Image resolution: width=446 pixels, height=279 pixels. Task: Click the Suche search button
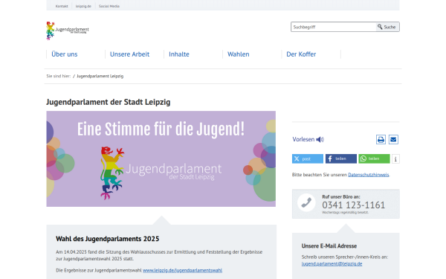pyautogui.click(x=387, y=27)
